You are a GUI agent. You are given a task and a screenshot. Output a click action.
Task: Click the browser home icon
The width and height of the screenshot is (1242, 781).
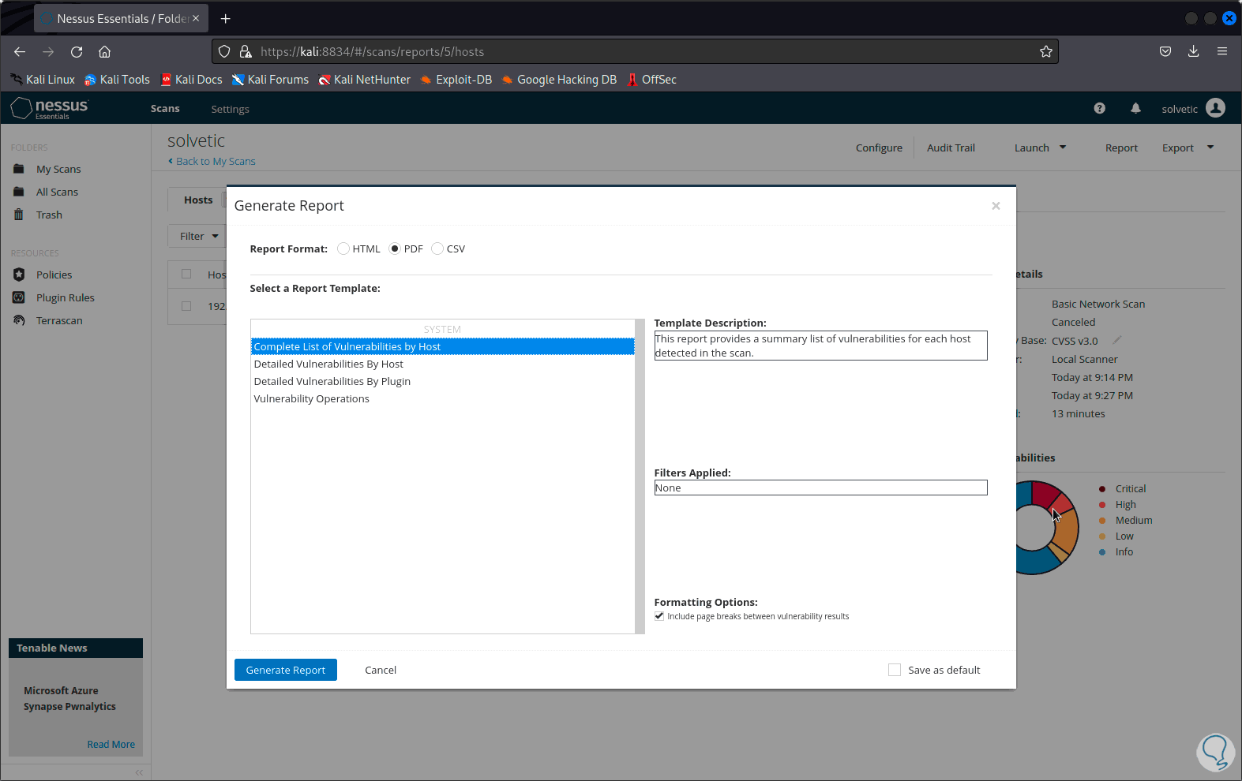click(x=104, y=51)
